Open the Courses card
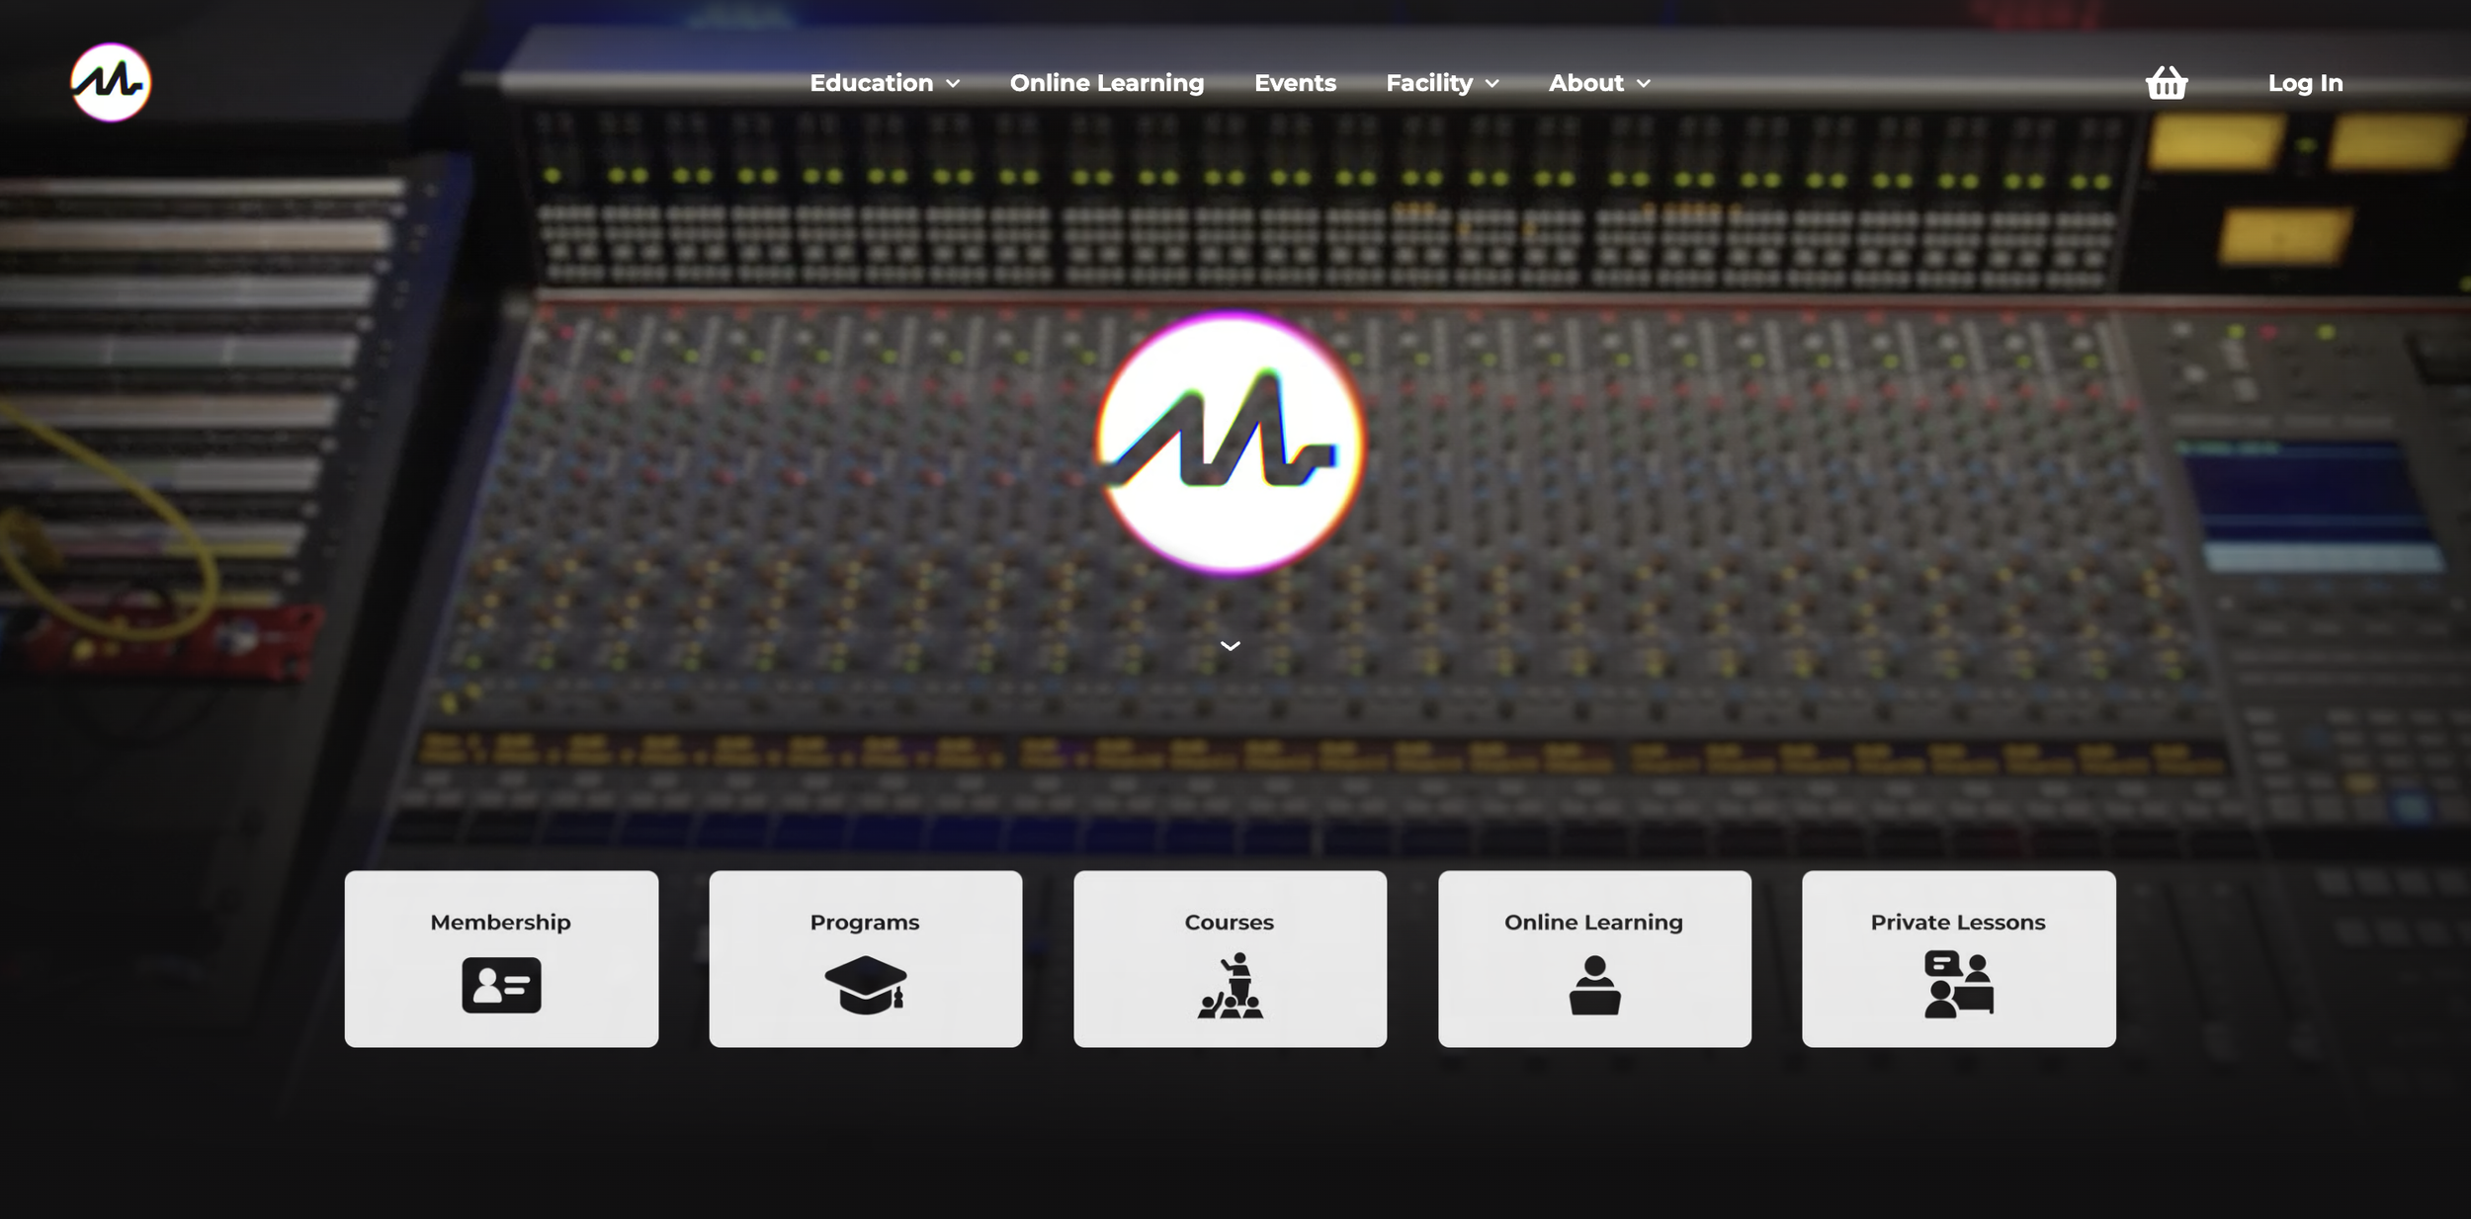Viewport: 2471px width, 1219px height. click(1231, 958)
